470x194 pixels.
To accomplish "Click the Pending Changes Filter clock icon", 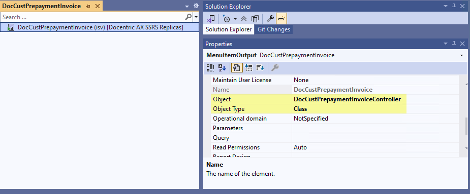I will point(226,19).
